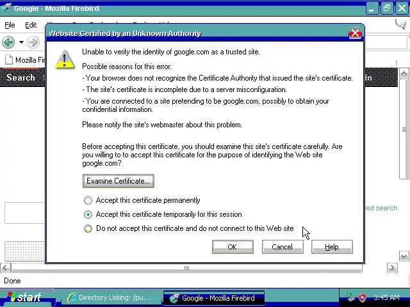Click the Search tab on Google page
Viewport: 410px width, 307px height.
(x=21, y=77)
